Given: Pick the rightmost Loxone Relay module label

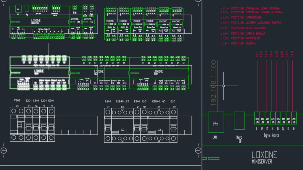Looking at the screenshot, I should [158, 72].
